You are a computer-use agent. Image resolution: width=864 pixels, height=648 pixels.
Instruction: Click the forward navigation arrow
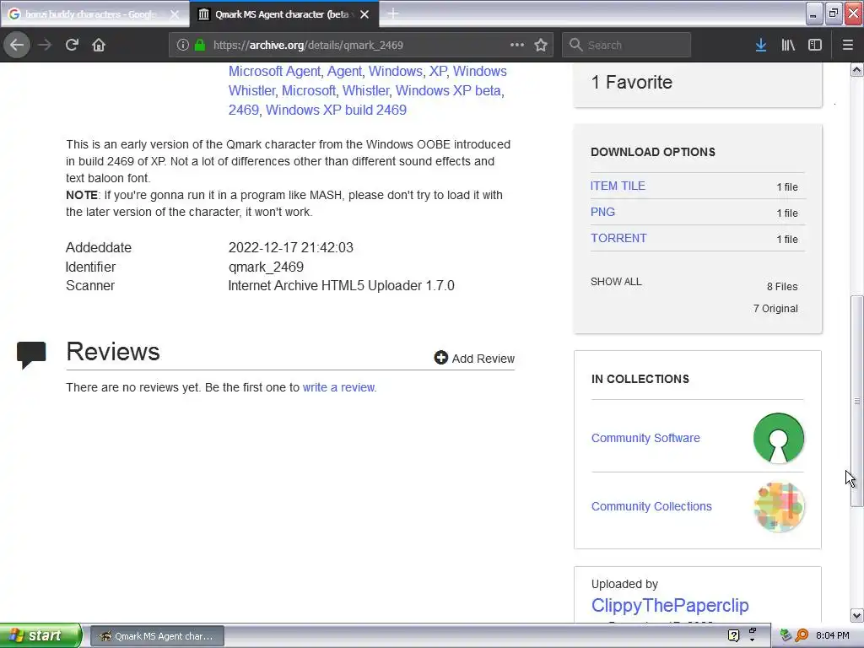click(x=45, y=45)
